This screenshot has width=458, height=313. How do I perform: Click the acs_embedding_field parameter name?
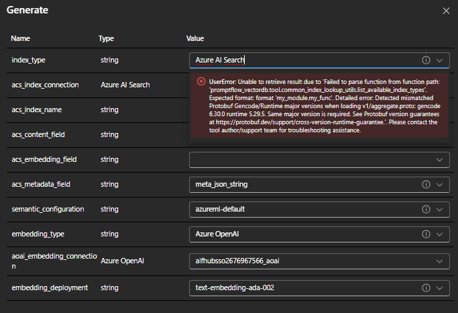pyautogui.click(x=44, y=160)
